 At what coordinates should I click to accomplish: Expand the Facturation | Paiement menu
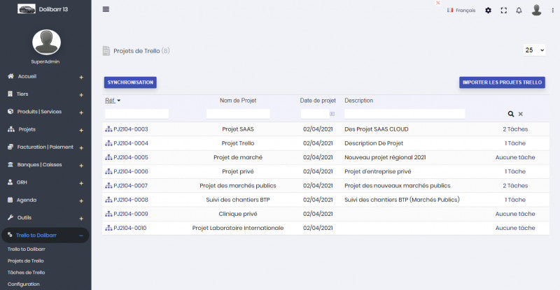pos(81,147)
